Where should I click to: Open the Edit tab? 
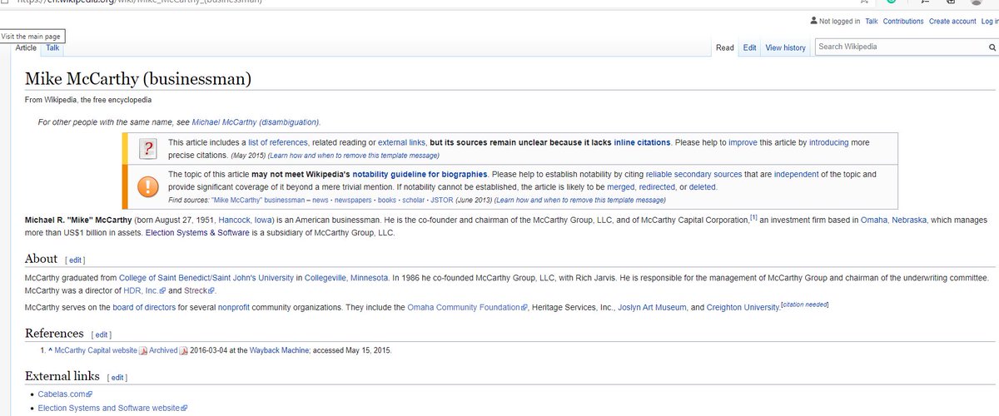click(x=750, y=47)
